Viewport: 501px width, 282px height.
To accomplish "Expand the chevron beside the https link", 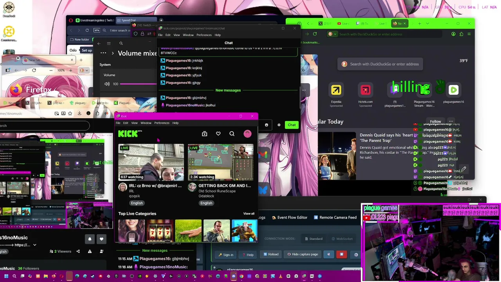I will 34,245.
